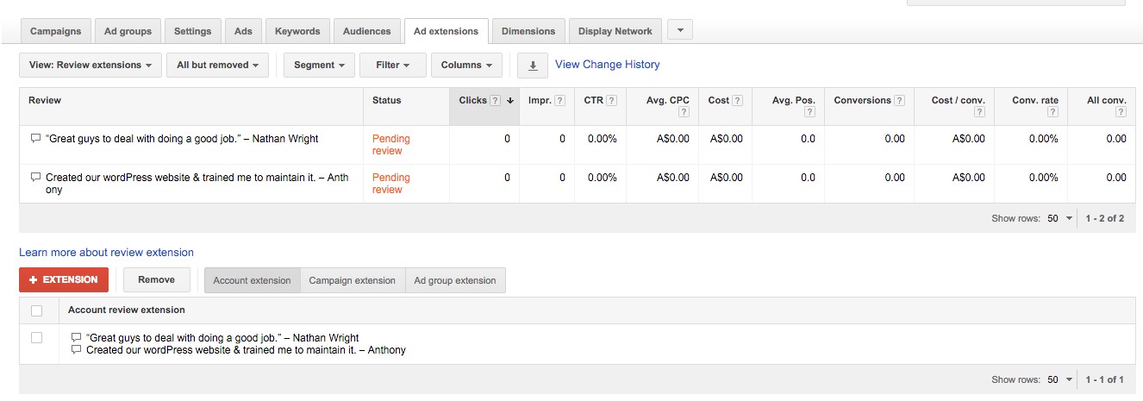Click the Remove button
This screenshot has height=401, width=1143.
156,279
